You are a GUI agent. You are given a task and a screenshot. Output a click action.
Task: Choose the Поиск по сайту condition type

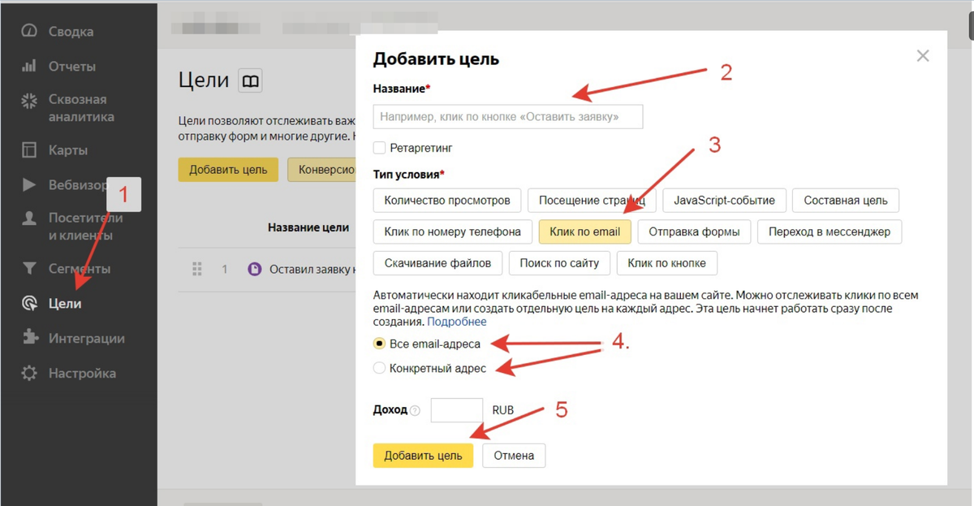tap(560, 263)
